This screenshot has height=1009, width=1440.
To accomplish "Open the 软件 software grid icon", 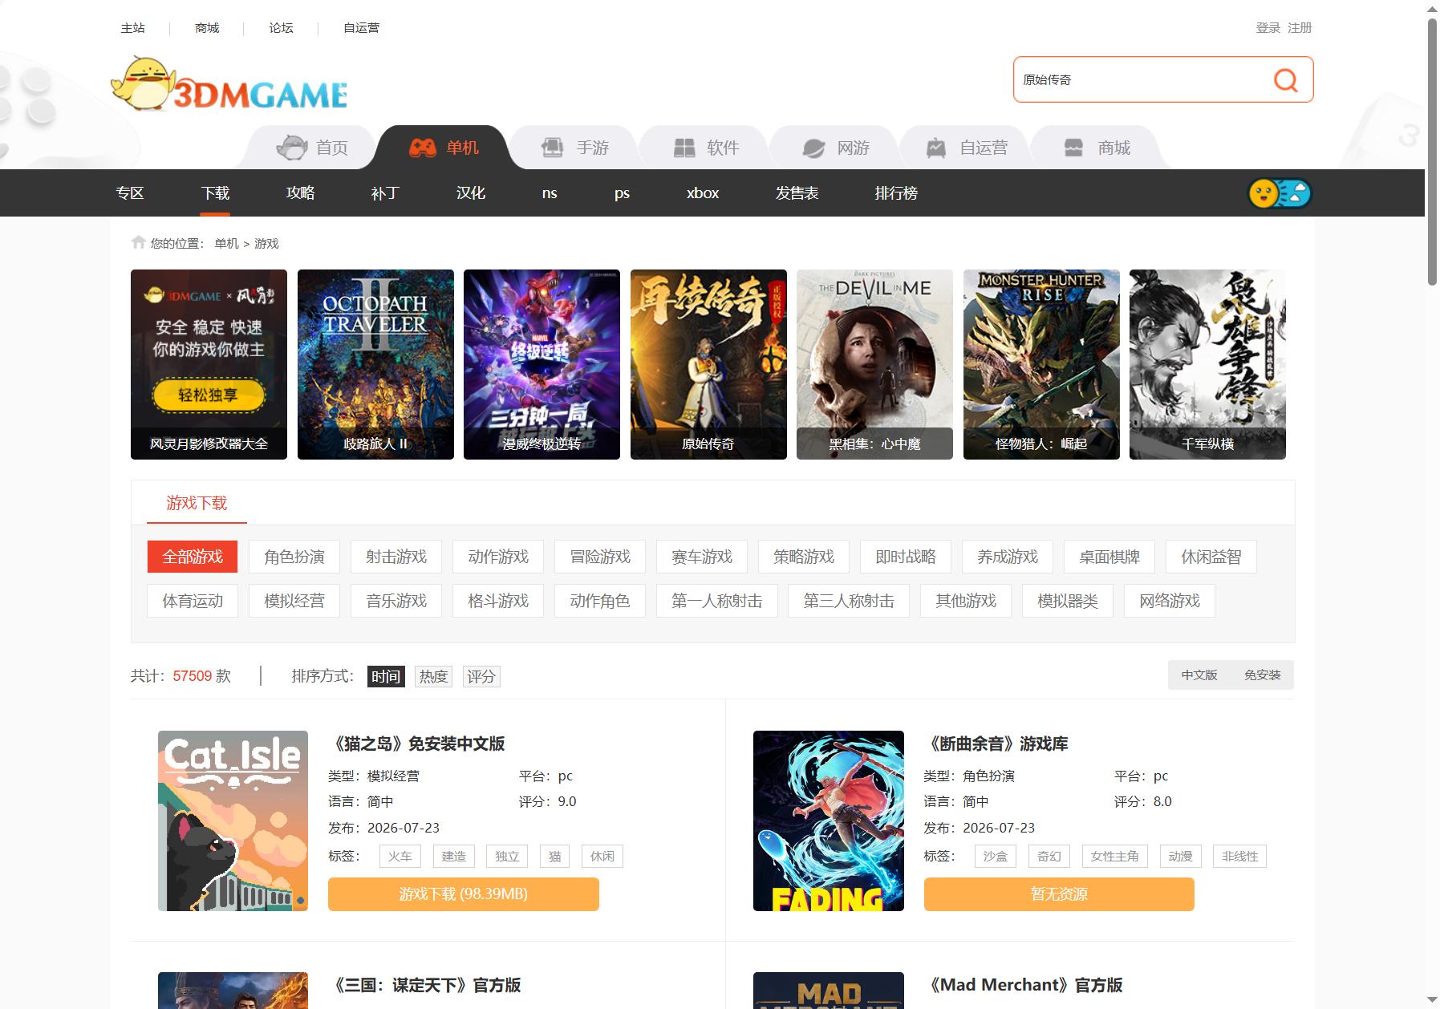I will tap(683, 148).
